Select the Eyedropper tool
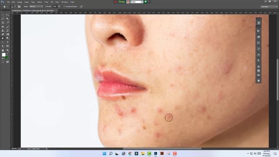Image resolution: width=279 pixels, height=157 pixels. pos(7,23)
